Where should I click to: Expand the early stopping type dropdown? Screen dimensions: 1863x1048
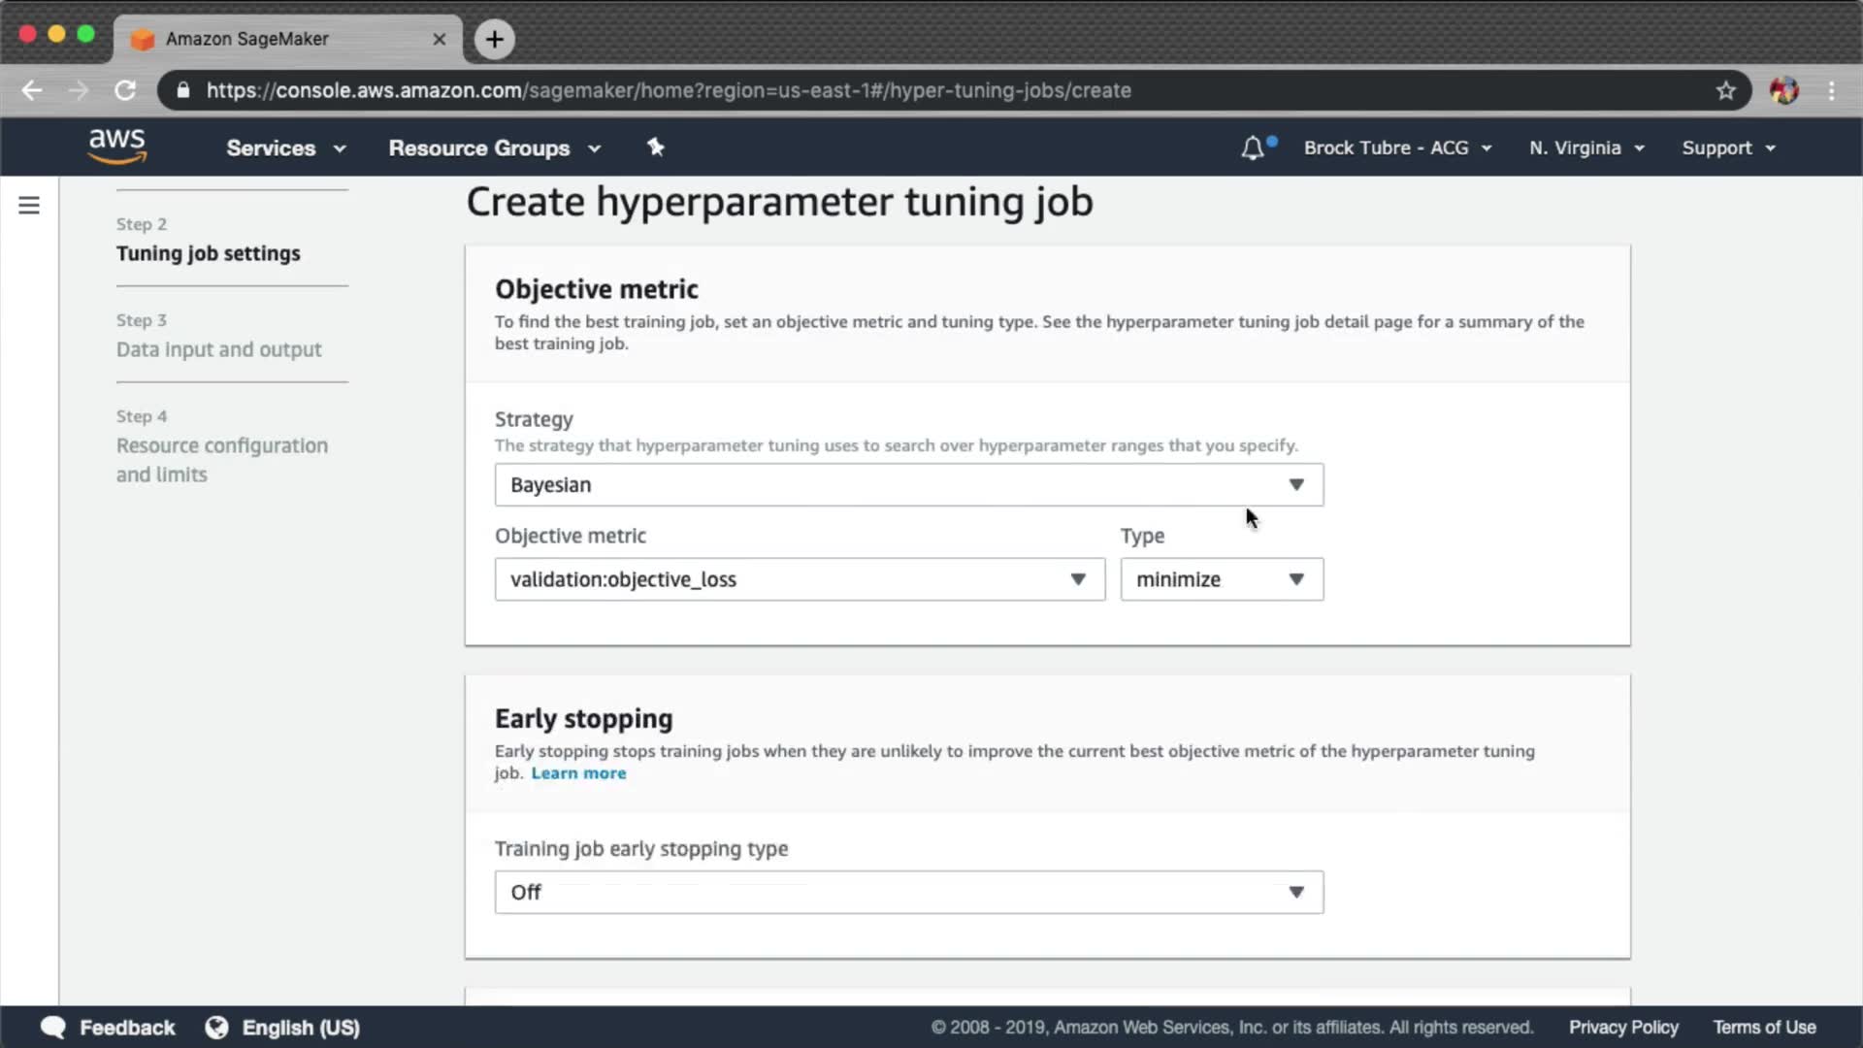pos(908,892)
